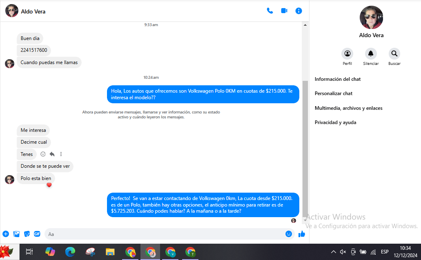Open the Meet Now camera tray icon
The width and height of the screenshot is (421, 260).
(353, 252)
